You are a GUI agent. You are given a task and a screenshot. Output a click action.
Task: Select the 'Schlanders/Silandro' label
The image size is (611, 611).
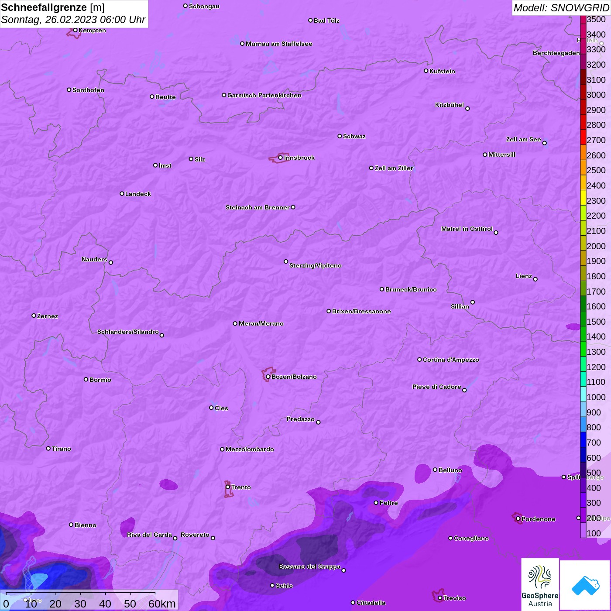click(128, 332)
